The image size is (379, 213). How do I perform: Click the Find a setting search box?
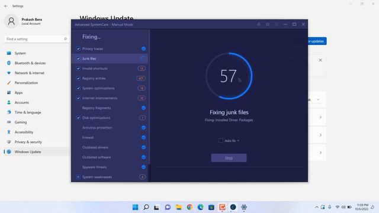pyautogui.click(x=36, y=39)
